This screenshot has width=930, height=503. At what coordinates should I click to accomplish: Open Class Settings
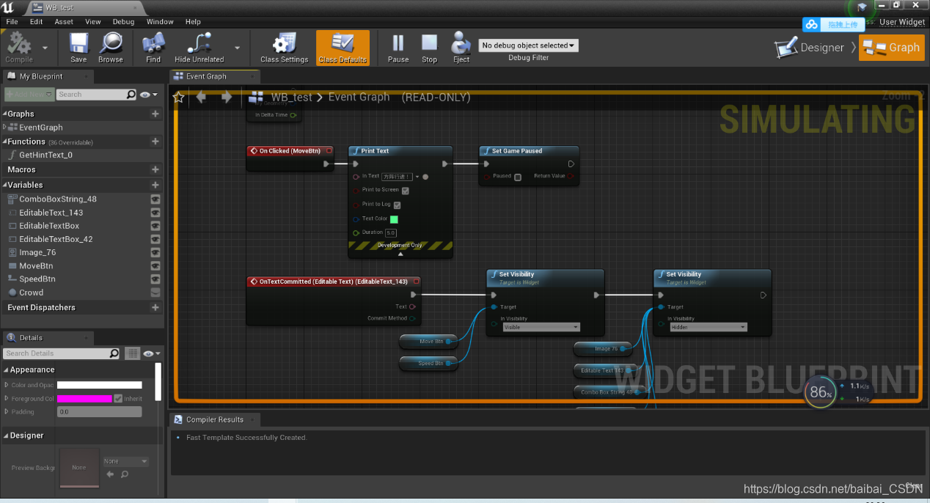tap(284, 46)
